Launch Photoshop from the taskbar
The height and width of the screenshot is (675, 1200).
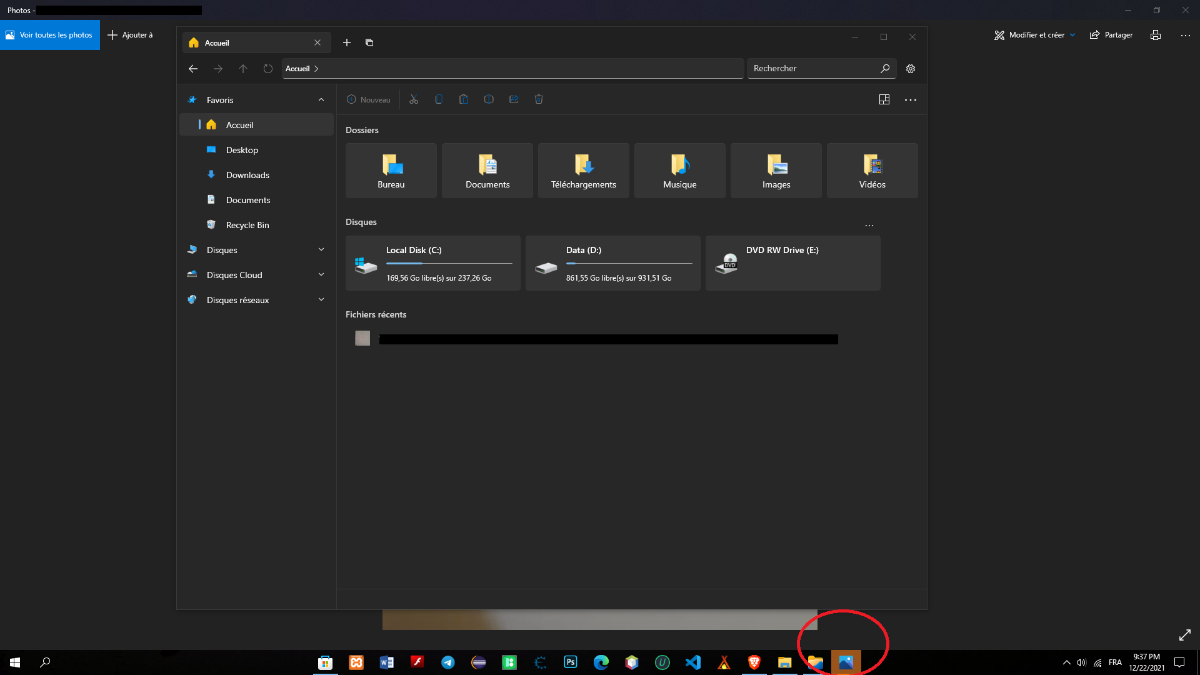tap(571, 662)
